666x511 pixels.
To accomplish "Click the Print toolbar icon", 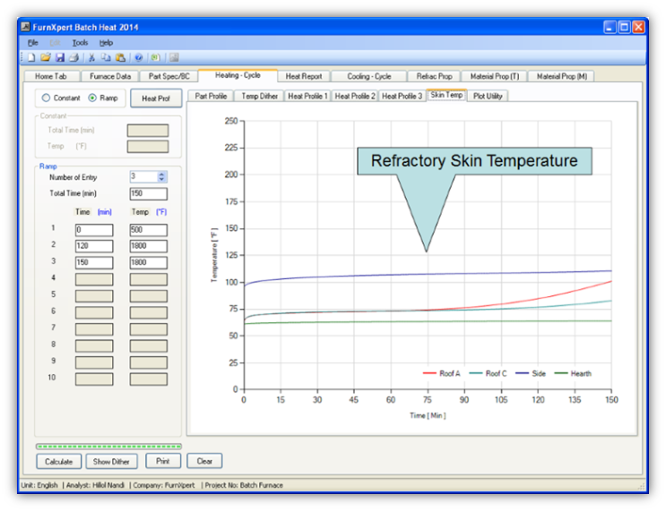I will coord(74,57).
